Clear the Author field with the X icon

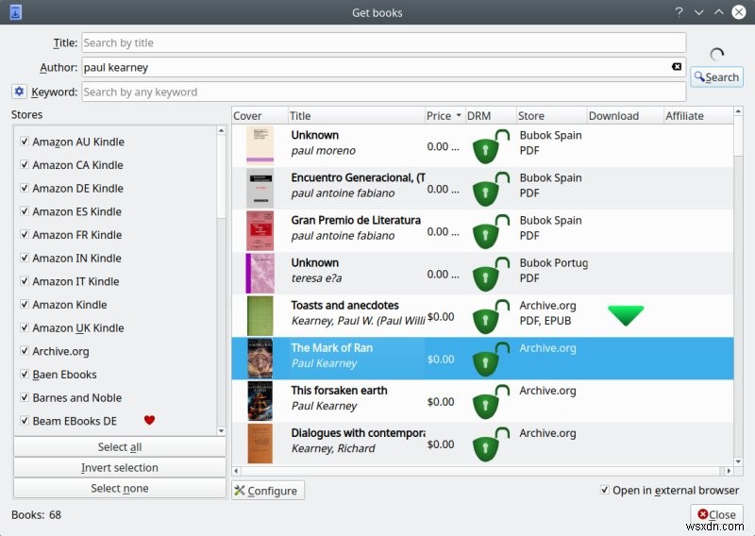[677, 66]
